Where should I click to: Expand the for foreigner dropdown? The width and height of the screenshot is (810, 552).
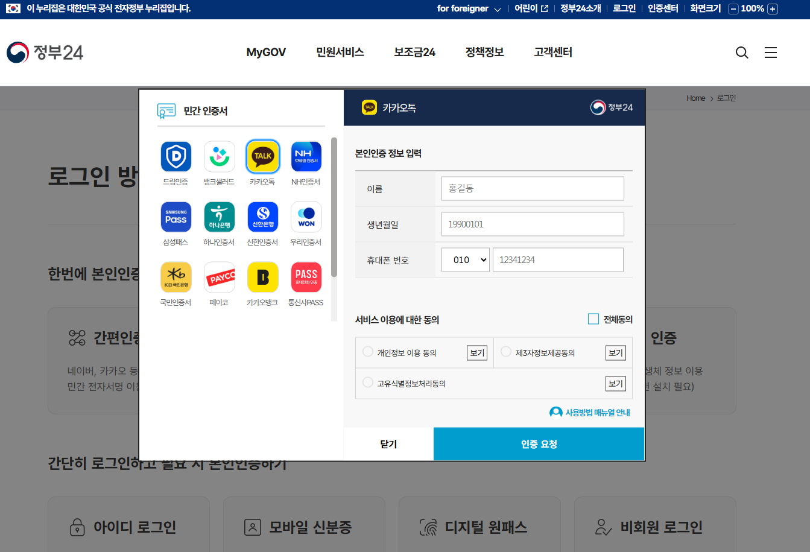pyautogui.click(x=469, y=8)
